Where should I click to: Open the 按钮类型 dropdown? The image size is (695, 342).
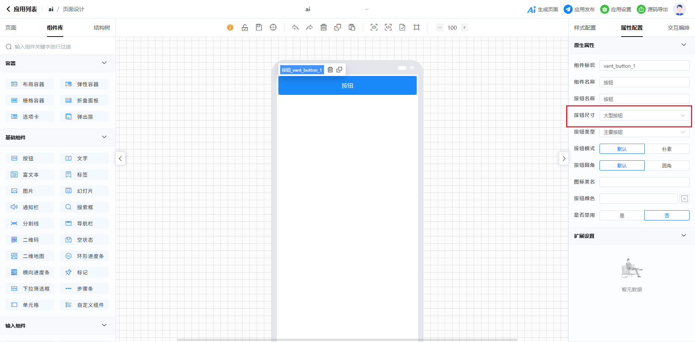tap(644, 132)
